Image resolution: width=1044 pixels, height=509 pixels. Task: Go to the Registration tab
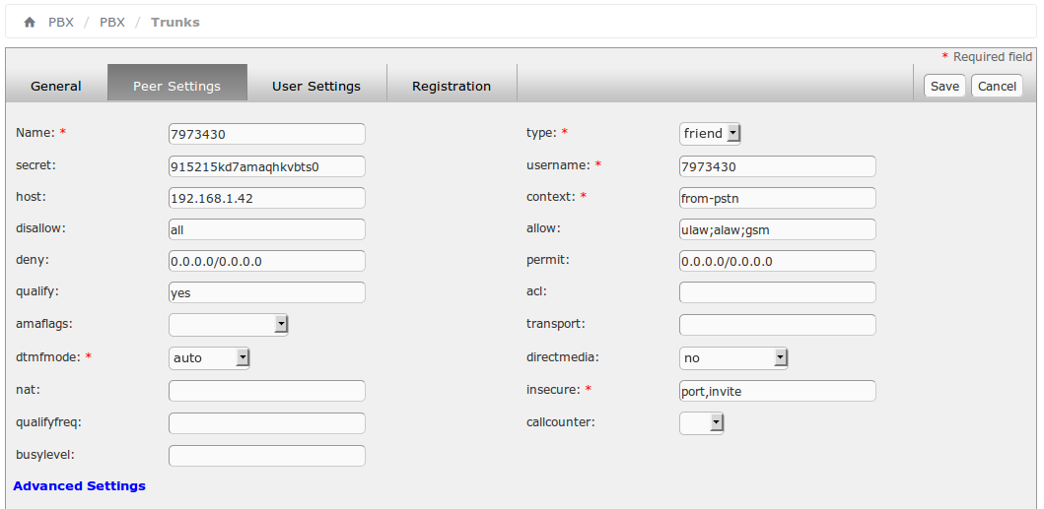[452, 86]
